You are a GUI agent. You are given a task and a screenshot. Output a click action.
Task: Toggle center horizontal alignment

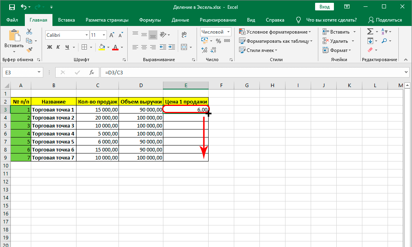pyautogui.click(x=144, y=47)
